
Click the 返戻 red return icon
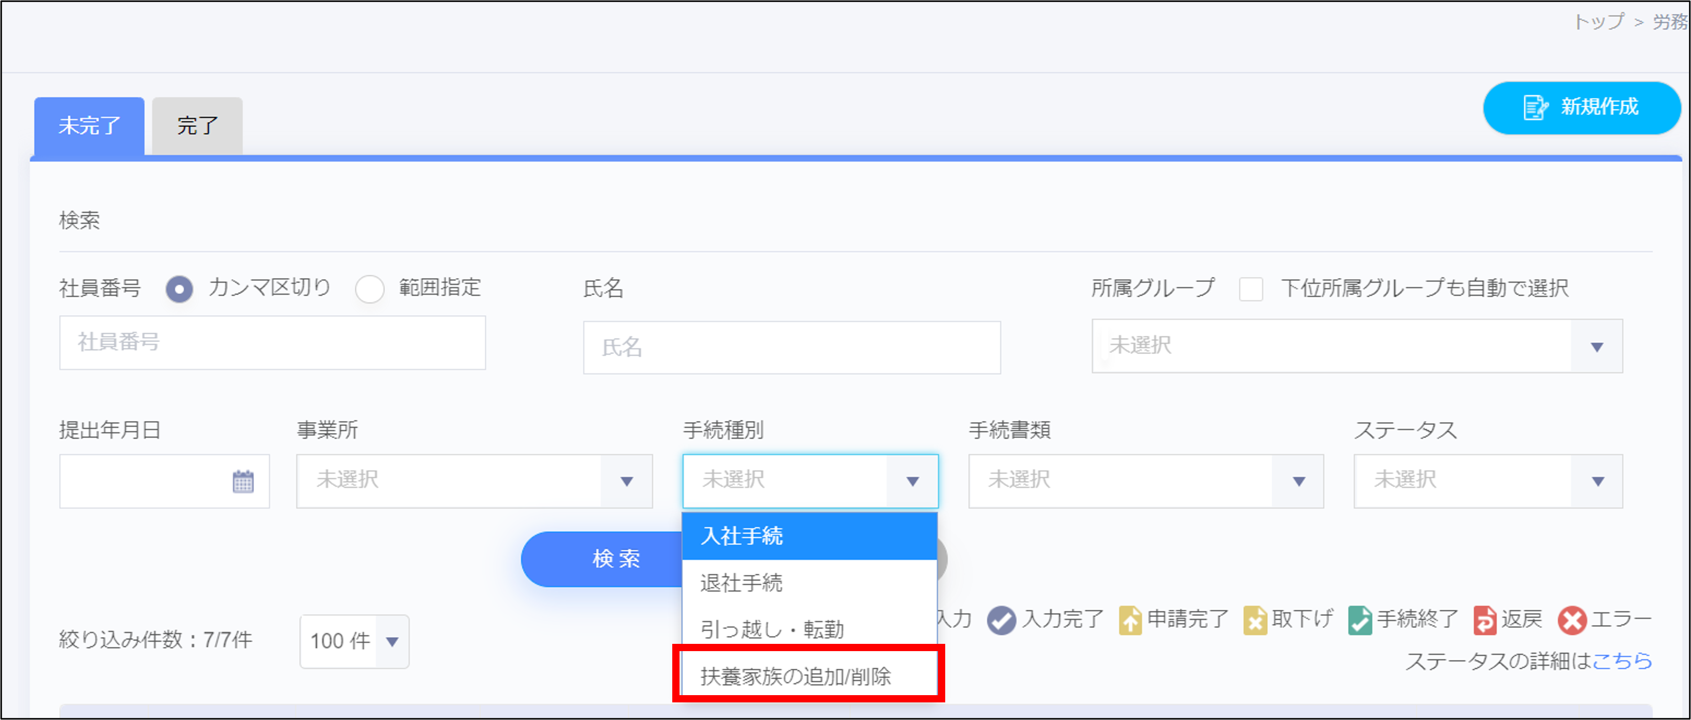pos(1484,620)
